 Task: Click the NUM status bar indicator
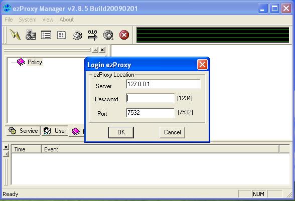click(x=258, y=194)
